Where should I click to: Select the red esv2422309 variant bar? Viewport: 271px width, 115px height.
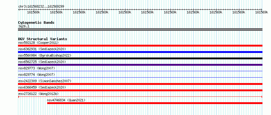coord(140,84)
